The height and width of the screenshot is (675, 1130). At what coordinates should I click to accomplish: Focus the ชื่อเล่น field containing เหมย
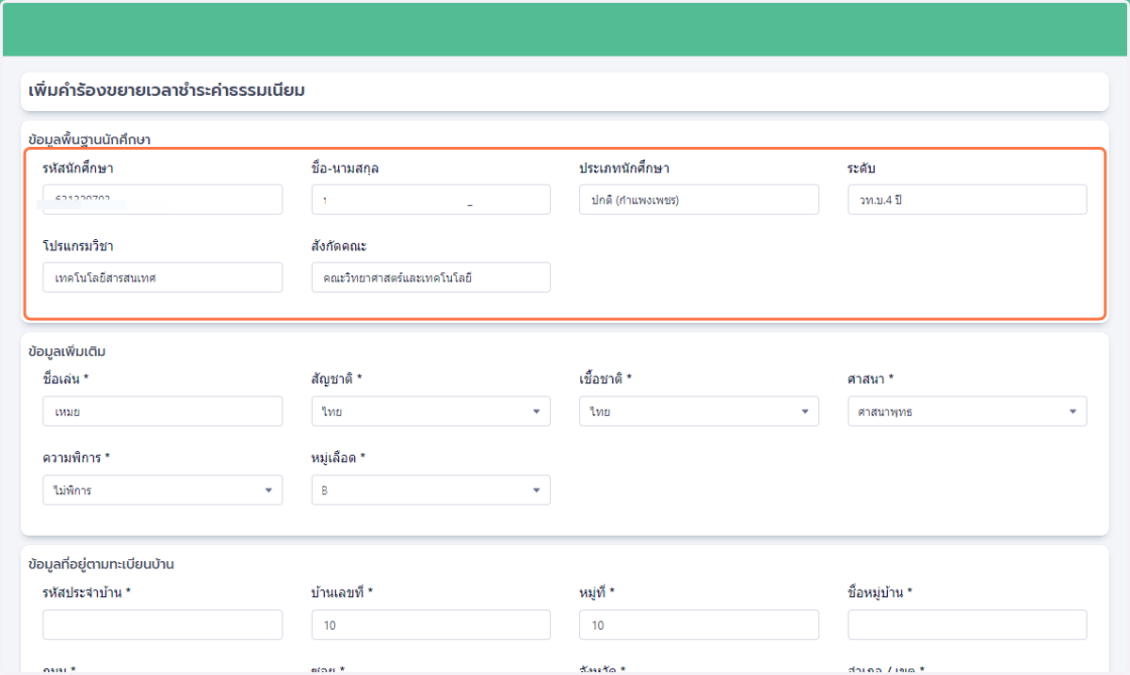[x=162, y=411]
